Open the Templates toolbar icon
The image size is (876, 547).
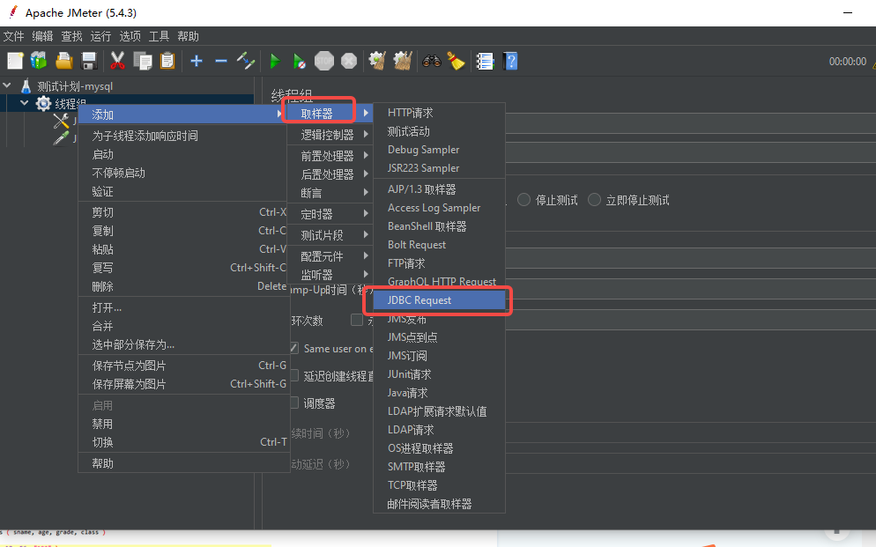pos(39,61)
